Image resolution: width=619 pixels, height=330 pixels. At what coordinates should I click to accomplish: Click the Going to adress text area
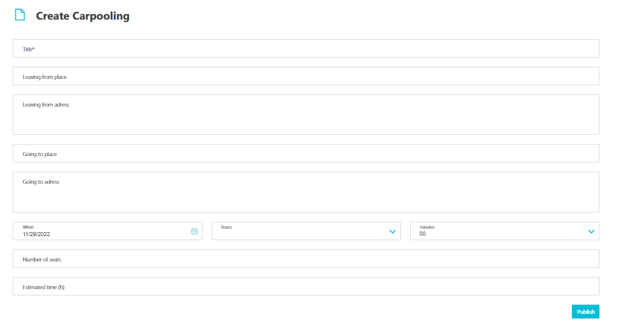(306, 192)
